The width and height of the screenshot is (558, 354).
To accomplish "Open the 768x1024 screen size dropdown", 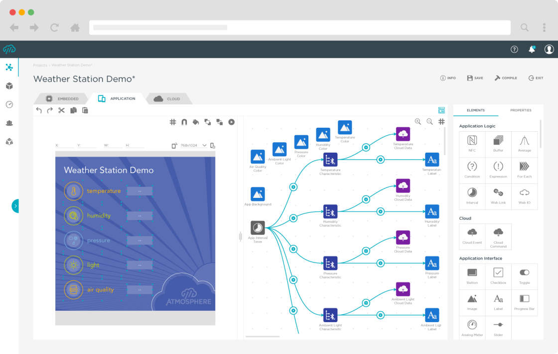I will click(x=194, y=145).
